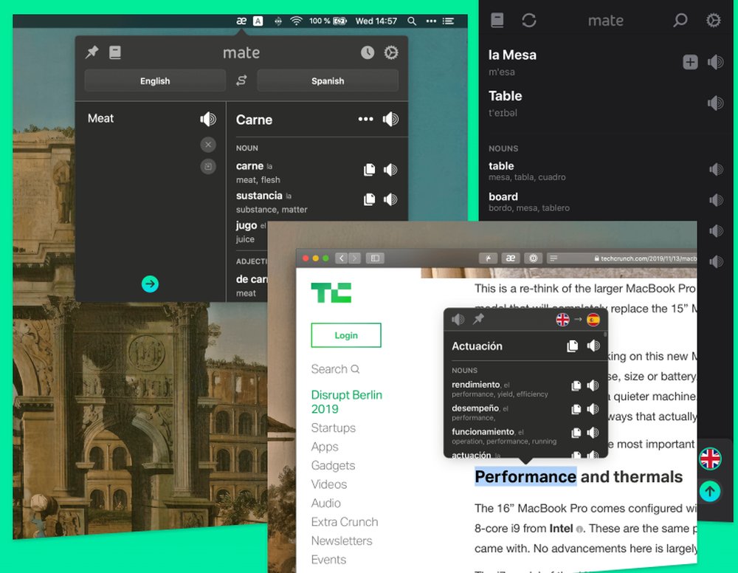
Task: Play pronunciation of la Mesa
Action: point(716,62)
